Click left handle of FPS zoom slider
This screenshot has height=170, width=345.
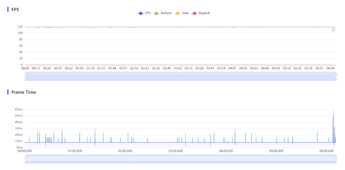click(25, 77)
